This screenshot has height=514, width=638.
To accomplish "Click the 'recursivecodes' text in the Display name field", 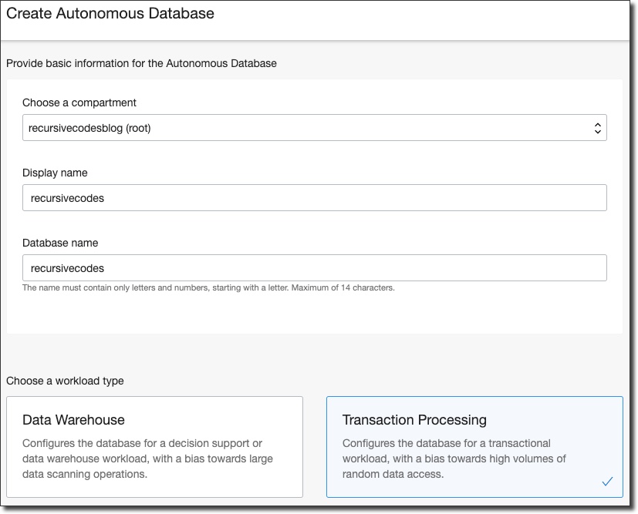I will click(x=67, y=198).
